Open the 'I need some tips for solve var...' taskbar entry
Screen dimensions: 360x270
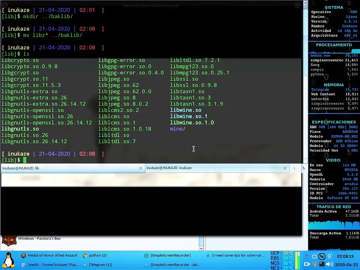click(x=235, y=255)
